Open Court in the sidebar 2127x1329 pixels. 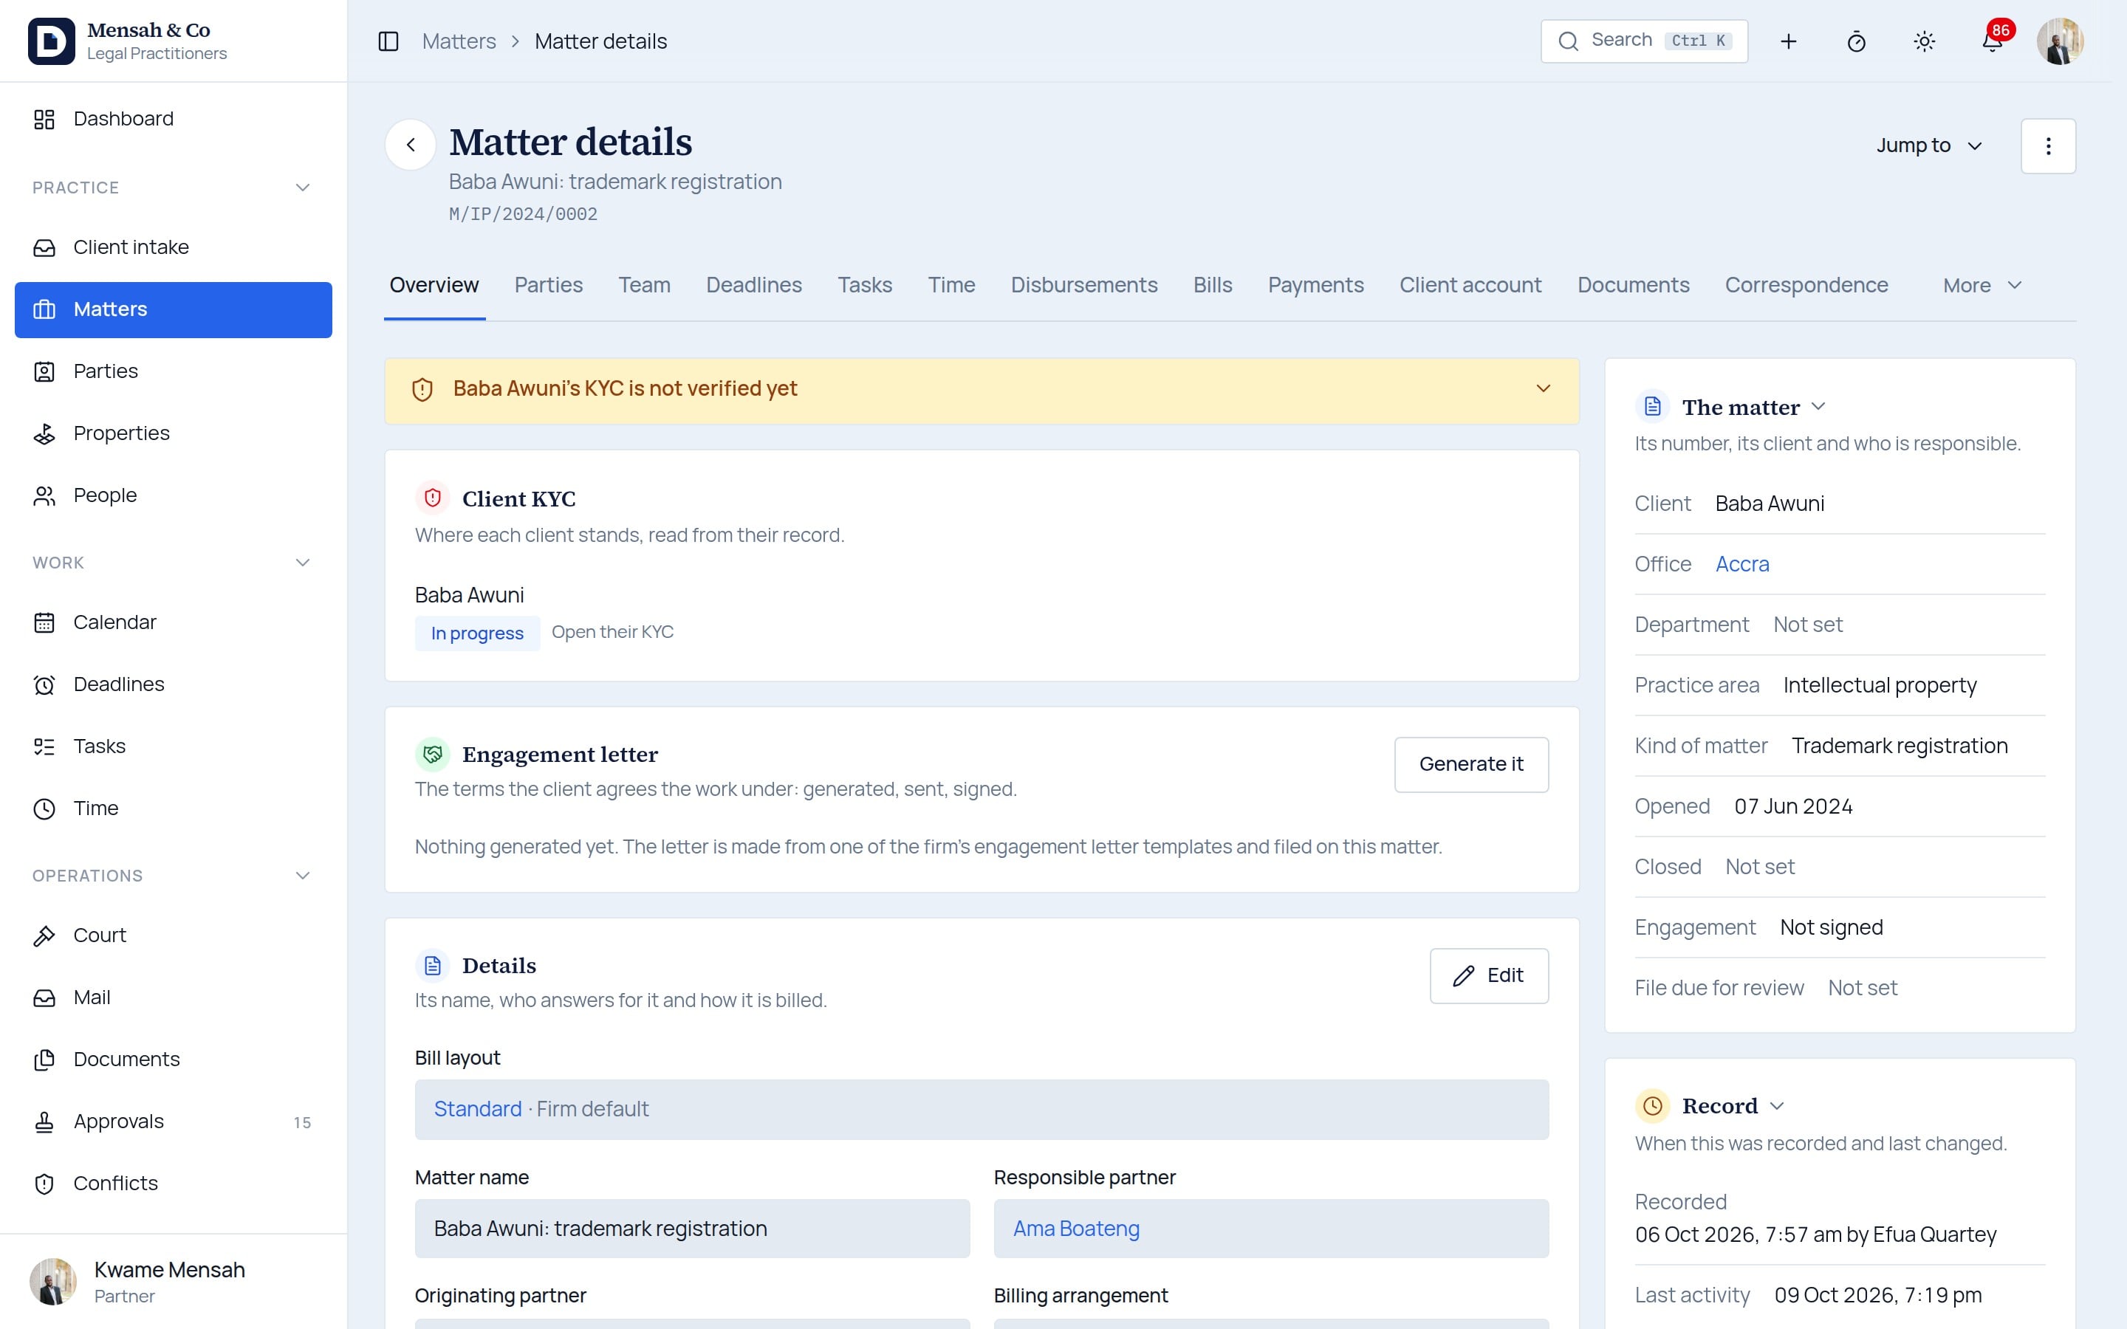[173, 935]
